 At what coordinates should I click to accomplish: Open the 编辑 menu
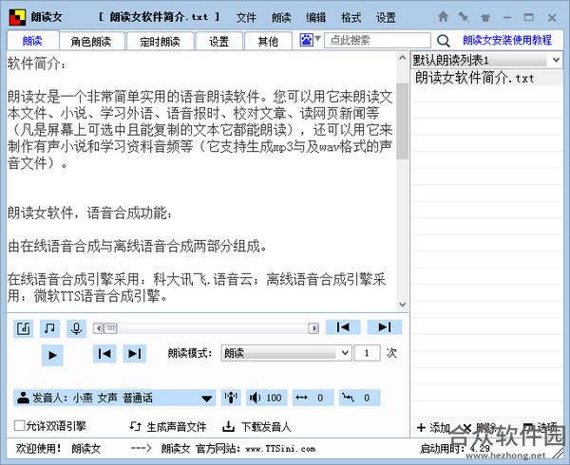point(316,17)
